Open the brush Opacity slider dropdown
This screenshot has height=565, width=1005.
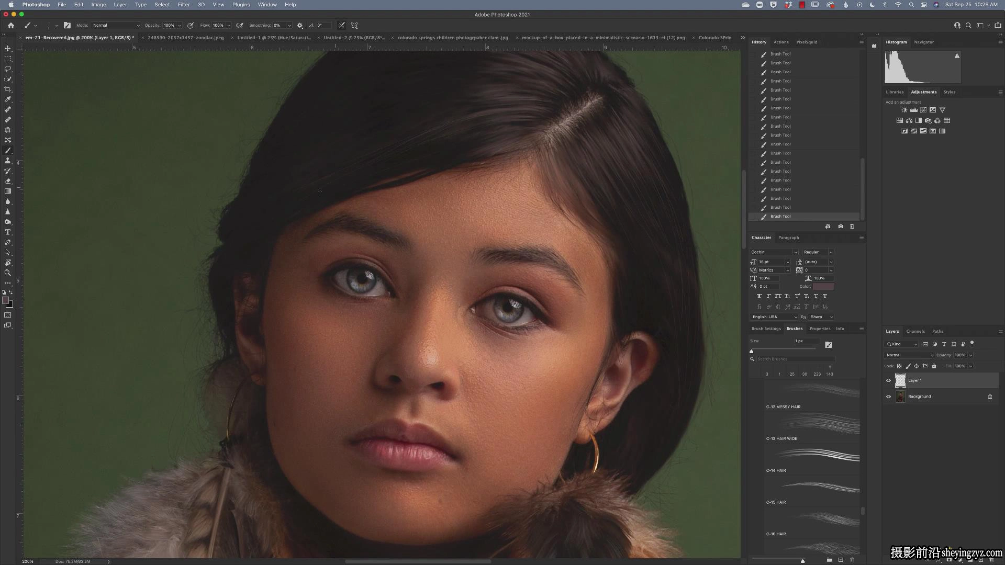tap(180, 25)
